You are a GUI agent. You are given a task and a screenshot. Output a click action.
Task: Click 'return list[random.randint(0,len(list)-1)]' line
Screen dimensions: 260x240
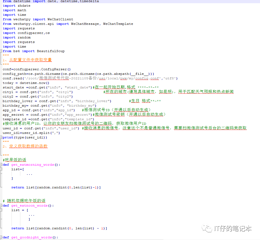click(56, 188)
